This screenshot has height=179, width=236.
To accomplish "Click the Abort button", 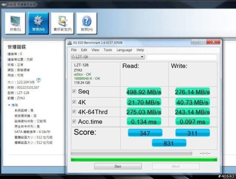I will 176,166.
